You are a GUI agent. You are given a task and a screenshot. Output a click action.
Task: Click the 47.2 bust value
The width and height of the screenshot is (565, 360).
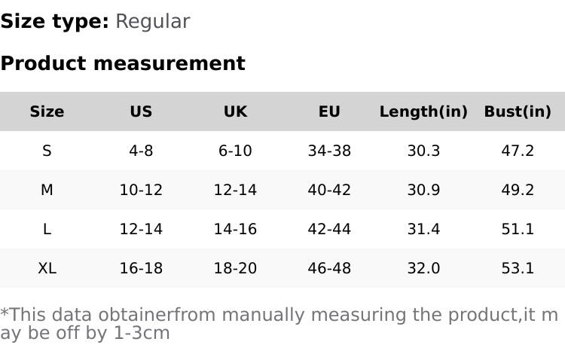click(518, 151)
